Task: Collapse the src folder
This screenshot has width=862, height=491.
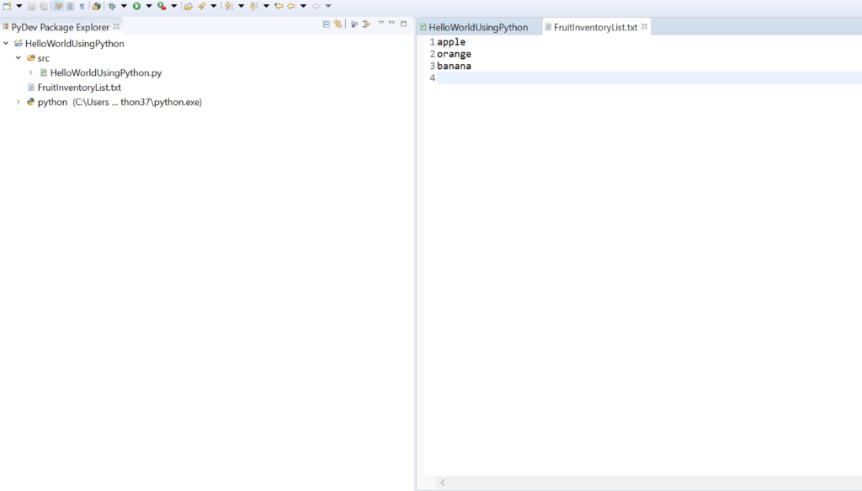Action: coord(19,57)
